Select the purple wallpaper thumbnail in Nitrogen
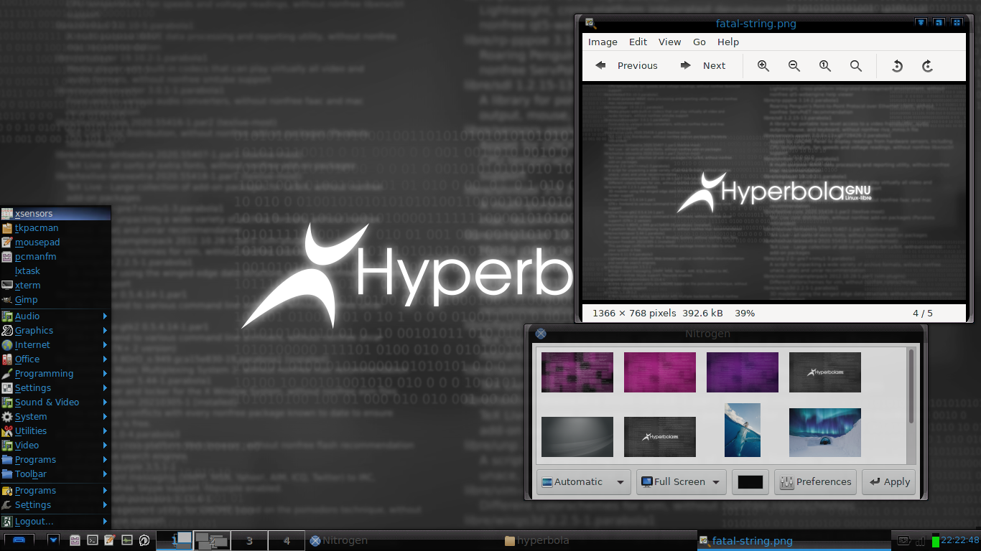The height and width of the screenshot is (551, 981). point(743,372)
